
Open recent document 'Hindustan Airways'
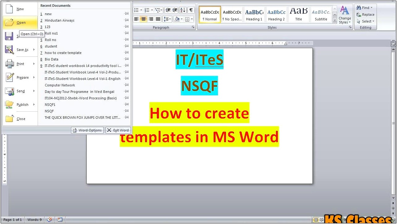click(84, 20)
